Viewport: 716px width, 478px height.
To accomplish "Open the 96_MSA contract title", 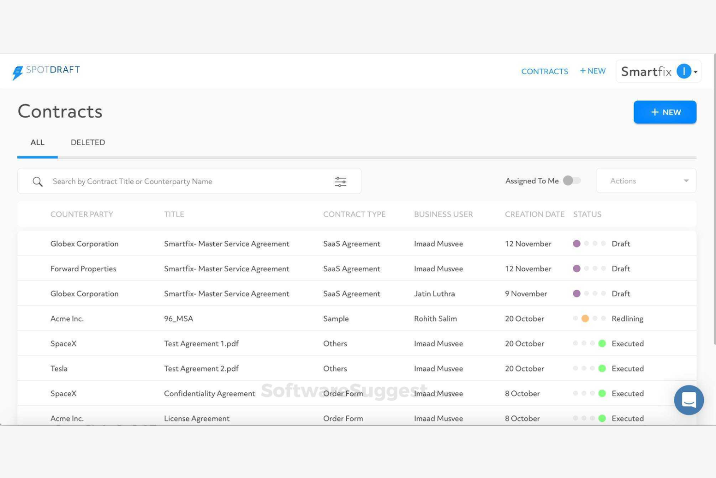I will click(x=179, y=319).
